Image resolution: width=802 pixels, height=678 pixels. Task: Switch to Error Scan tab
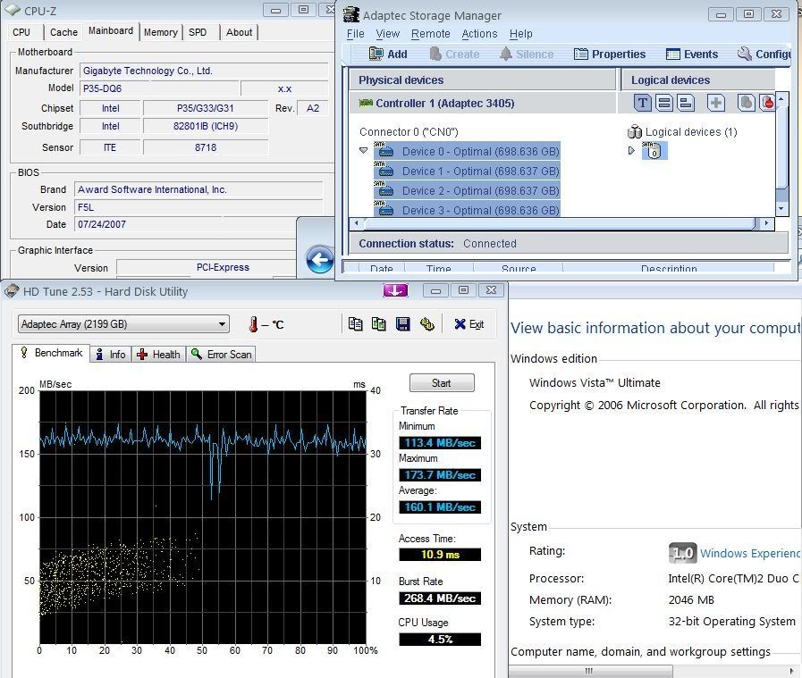221,354
